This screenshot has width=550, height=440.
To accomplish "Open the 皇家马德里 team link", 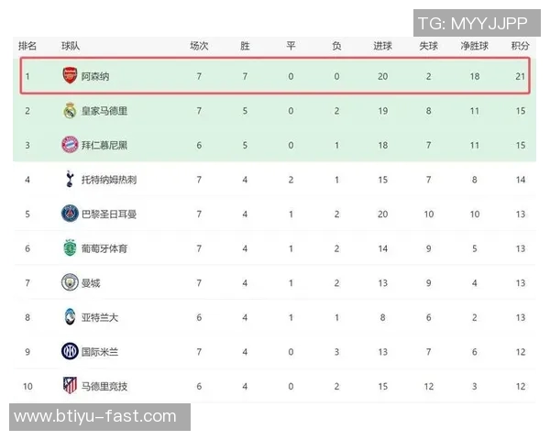I will tap(104, 111).
